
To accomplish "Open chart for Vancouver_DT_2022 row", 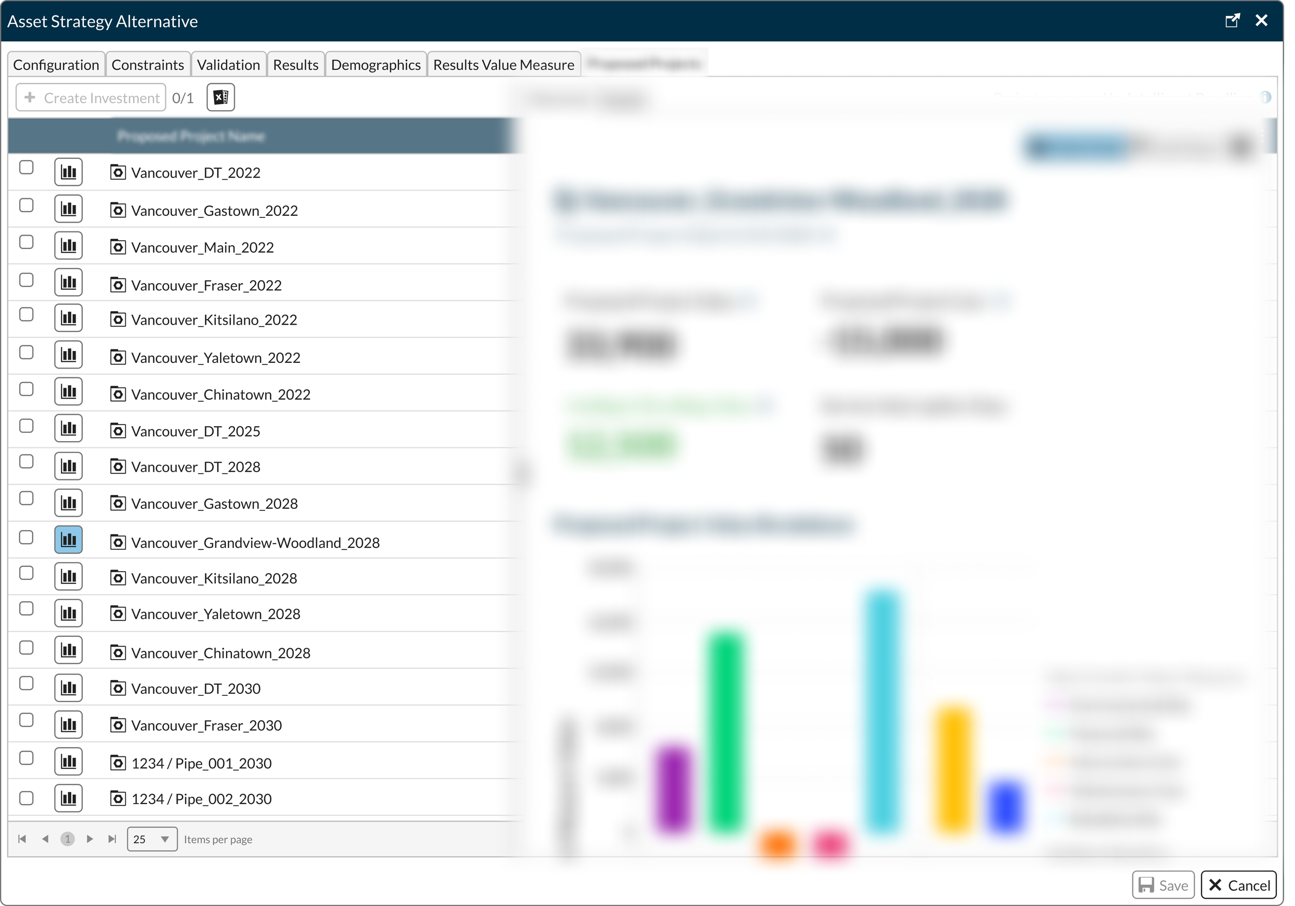I will point(68,172).
